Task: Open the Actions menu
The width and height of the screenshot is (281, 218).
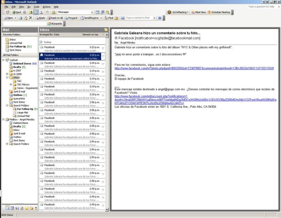Action: click(46, 7)
